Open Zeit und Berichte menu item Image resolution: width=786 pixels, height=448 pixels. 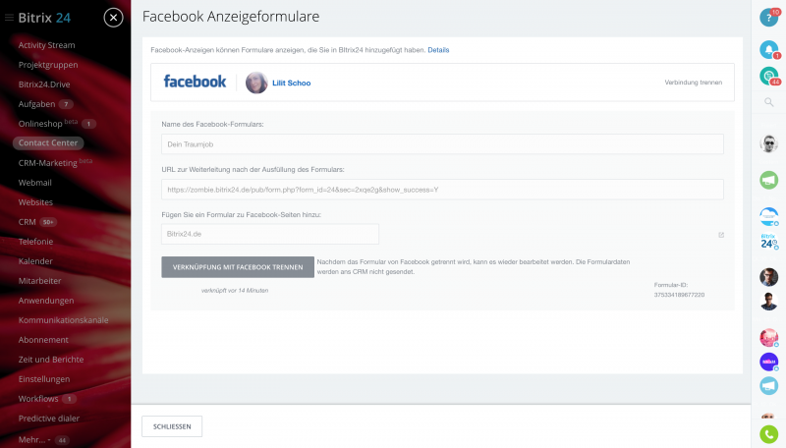(x=51, y=360)
